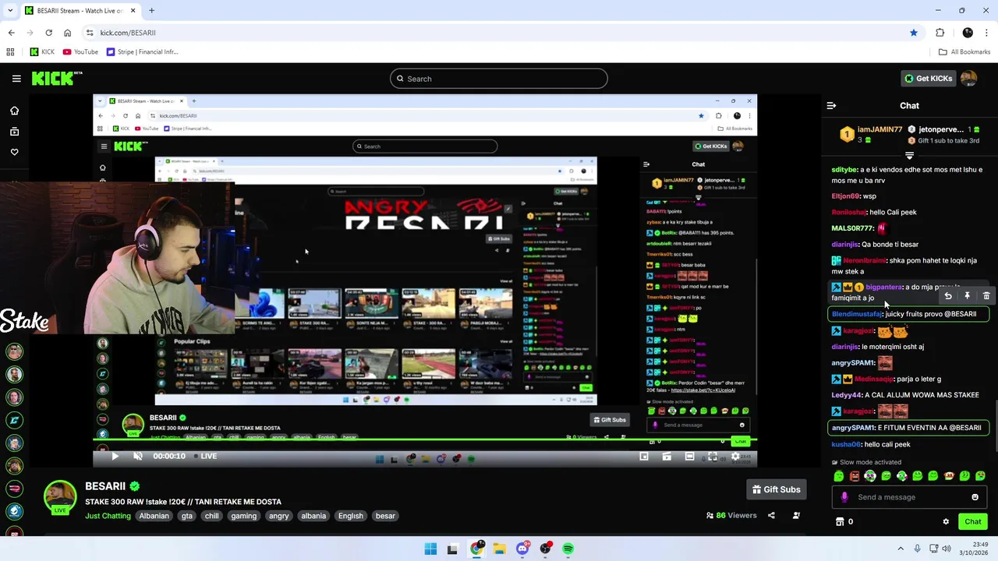Open a new Chrome tab

(x=151, y=11)
